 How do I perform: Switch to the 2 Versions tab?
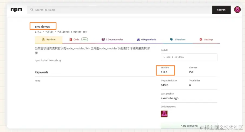pyautogui.click(x=178, y=39)
